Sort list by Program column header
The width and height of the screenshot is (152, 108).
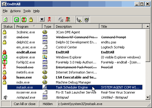pyautogui.click(x=28, y=27)
